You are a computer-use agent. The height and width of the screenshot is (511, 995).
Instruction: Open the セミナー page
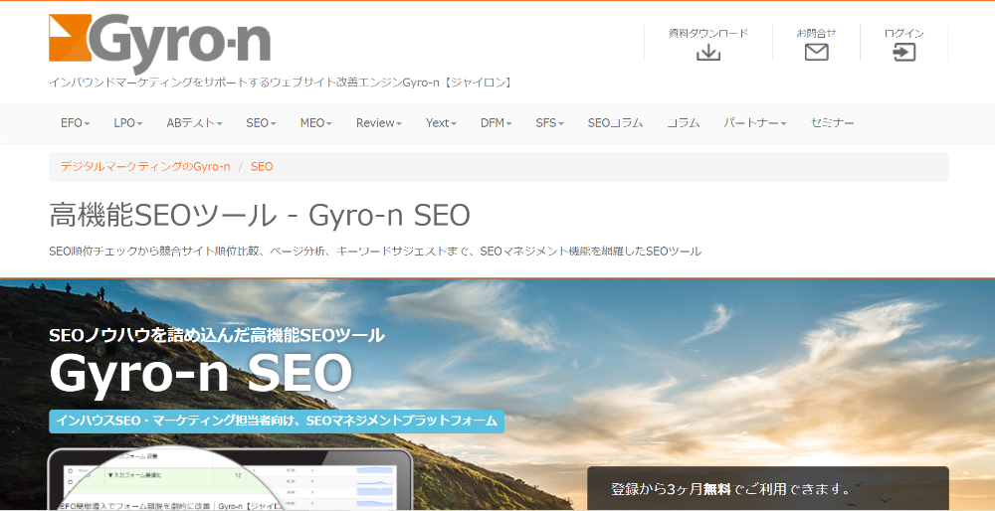click(x=832, y=123)
